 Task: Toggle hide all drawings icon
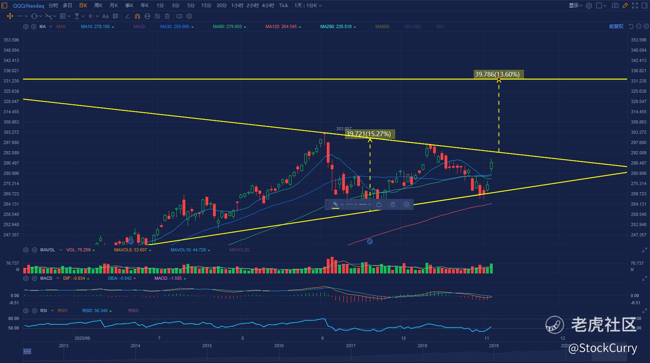click(x=157, y=16)
